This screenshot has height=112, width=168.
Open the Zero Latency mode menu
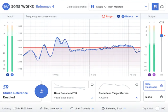point(61,108)
